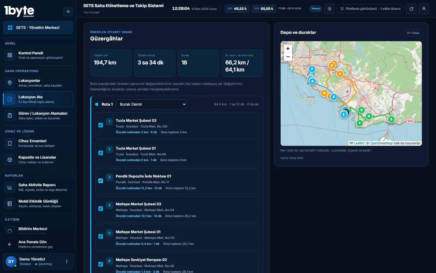
Task: Open the OpenStreetMap attribution link
Action: pyautogui.click(x=381, y=143)
